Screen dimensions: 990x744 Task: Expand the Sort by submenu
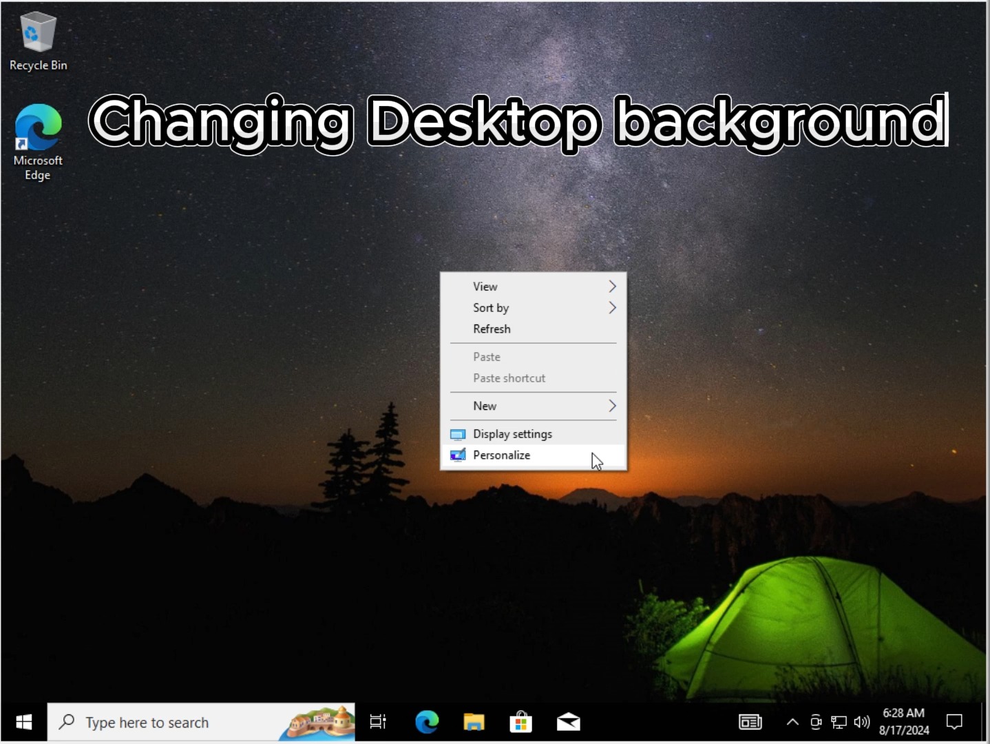[x=534, y=308]
